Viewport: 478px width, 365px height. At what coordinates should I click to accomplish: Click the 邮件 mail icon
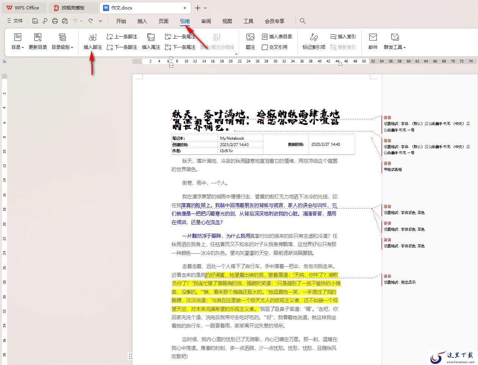pyautogui.click(x=373, y=37)
